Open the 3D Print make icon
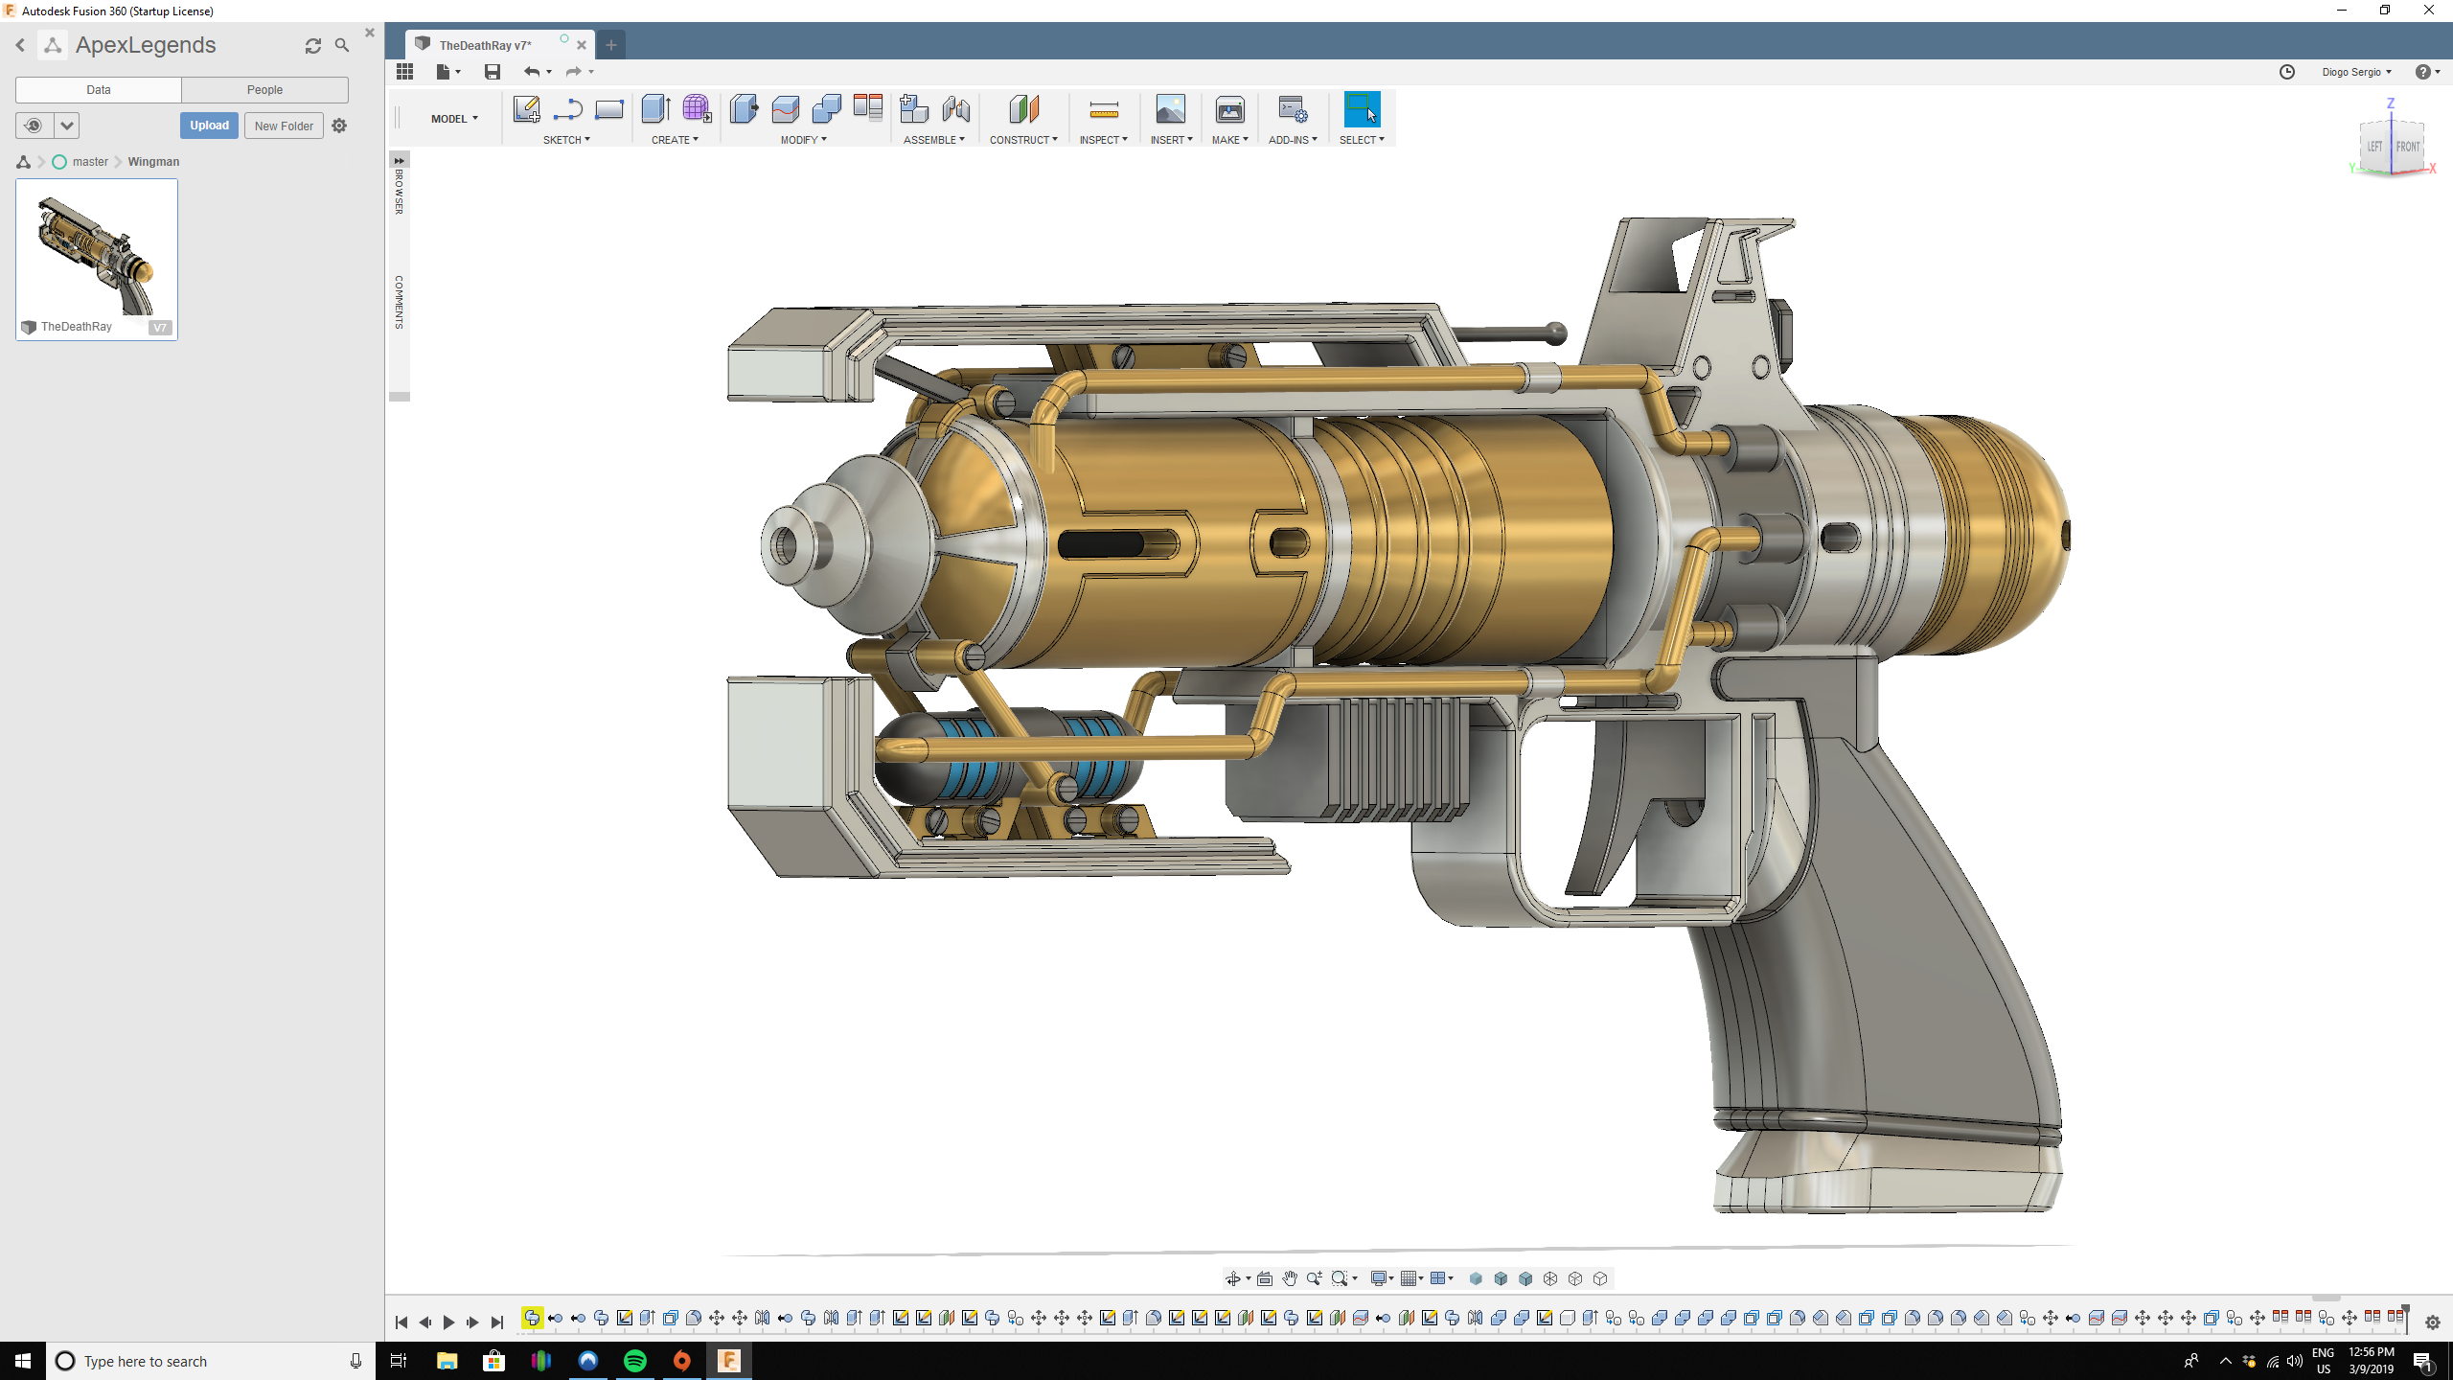The image size is (2453, 1380). click(x=1230, y=109)
